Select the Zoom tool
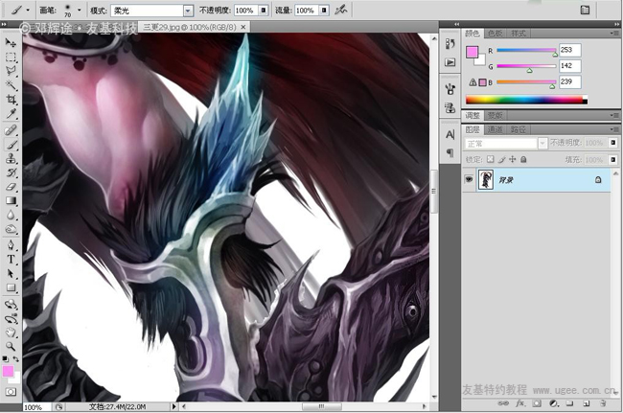The width and height of the screenshot is (623, 413). tap(11, 346)
